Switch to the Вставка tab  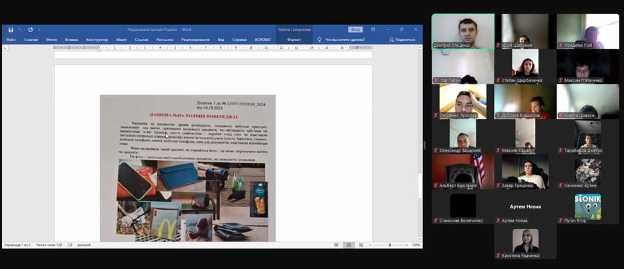[x=72, y=40]
